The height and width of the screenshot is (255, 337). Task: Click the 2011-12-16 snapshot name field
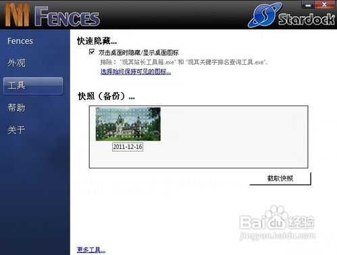click(x=128, y=147)
